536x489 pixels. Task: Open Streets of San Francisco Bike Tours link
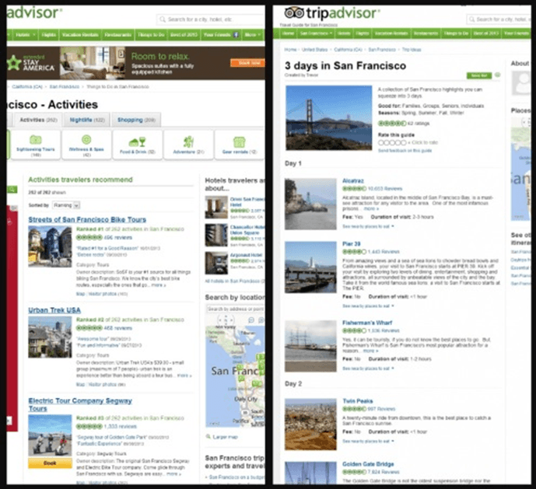pyautogui.click(x=87, y=219)
